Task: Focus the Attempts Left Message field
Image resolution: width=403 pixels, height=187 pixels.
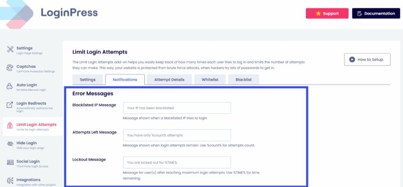Action: 177,135
